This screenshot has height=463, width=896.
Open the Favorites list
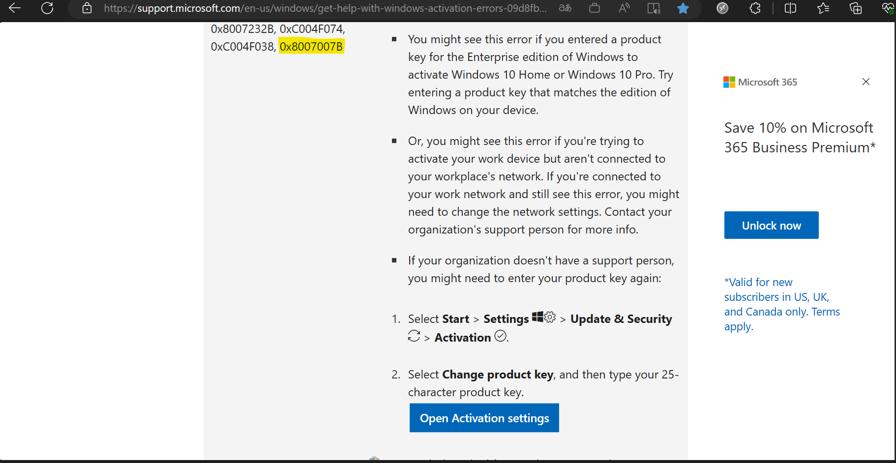click(x=823, y=8)
